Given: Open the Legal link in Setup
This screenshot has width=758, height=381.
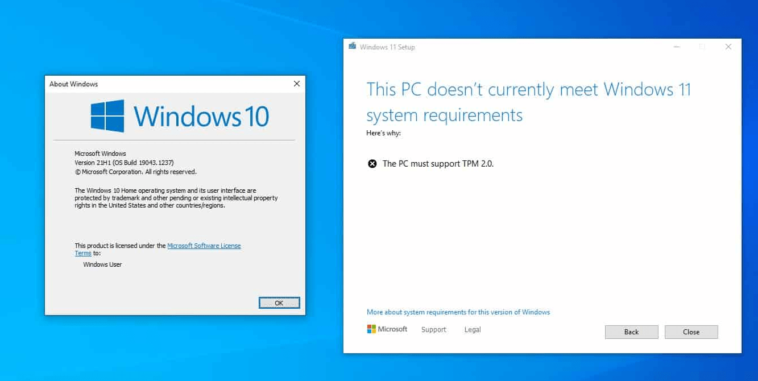Looking at the screenshot, I should coord(473,330).
